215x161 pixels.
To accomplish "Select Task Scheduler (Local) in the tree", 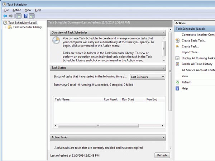I will click(x=23, y=23).
